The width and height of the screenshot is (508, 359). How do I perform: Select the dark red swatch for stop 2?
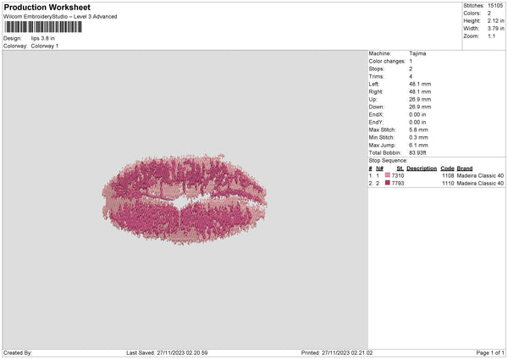(x=388, y=183)
